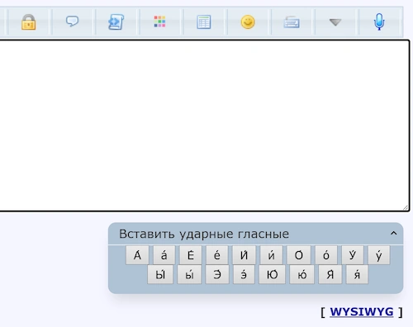Insert lowercase stressed а́

(164, 255)
